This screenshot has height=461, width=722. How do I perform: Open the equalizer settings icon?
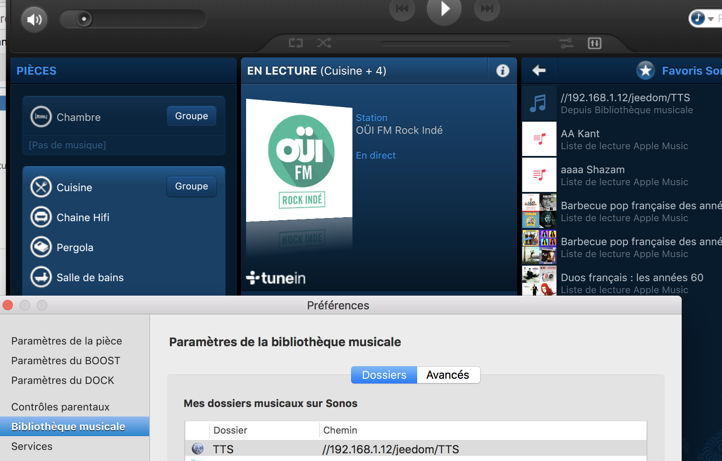tap(594, 43)
